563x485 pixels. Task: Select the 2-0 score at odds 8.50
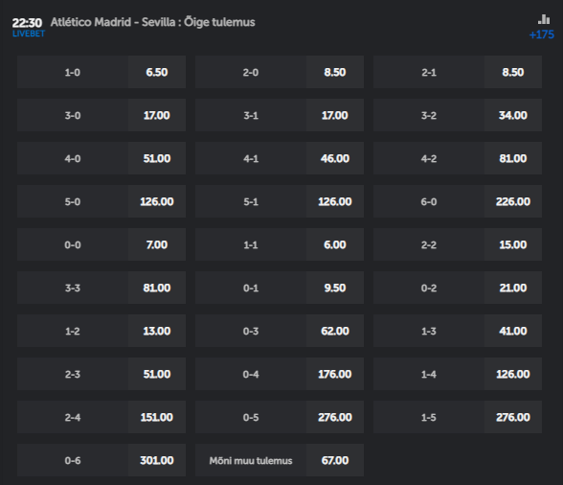point(280,72)
